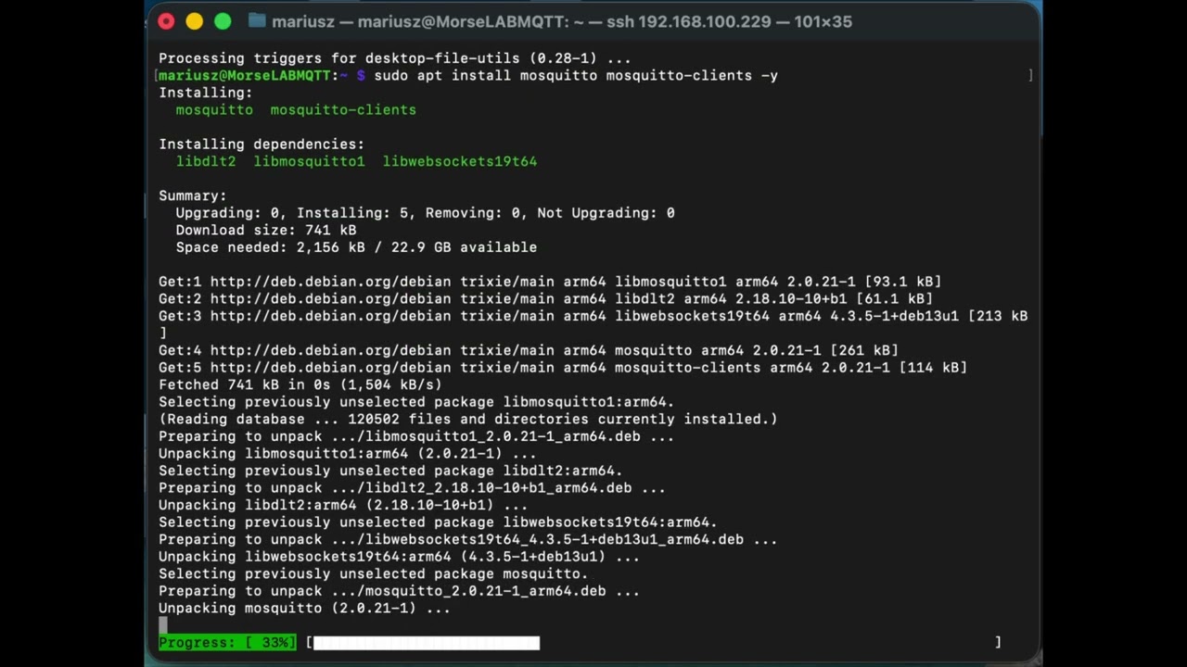The image size is (1187, 667).
Task: Click "Unpacking libdlt2:arm64 (2.18.10-10+b1)" line
Action: [343, 505]
